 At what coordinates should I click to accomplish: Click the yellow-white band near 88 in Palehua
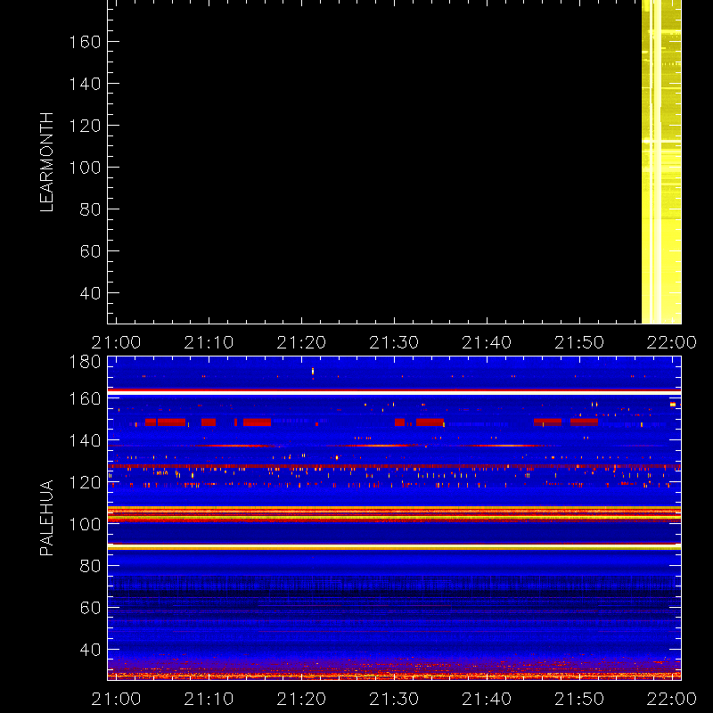[x=394, y=547]
